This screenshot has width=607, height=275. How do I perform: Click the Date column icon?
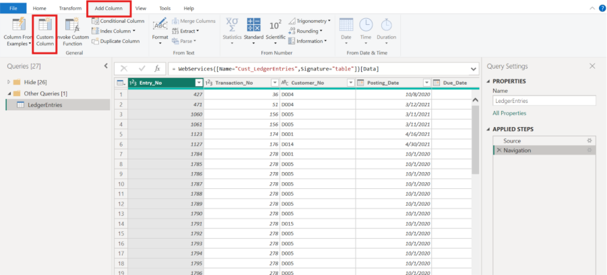coord(346,30)
